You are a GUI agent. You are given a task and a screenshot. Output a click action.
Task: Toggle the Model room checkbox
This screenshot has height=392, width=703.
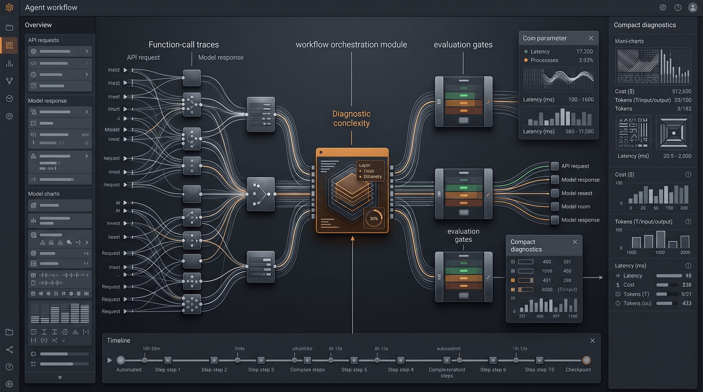pos(555,206)
